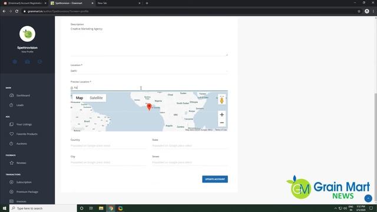Click the Windows taskbar search box
The height and width of the screenshot is (212, 377).
[x=43, y=208]
